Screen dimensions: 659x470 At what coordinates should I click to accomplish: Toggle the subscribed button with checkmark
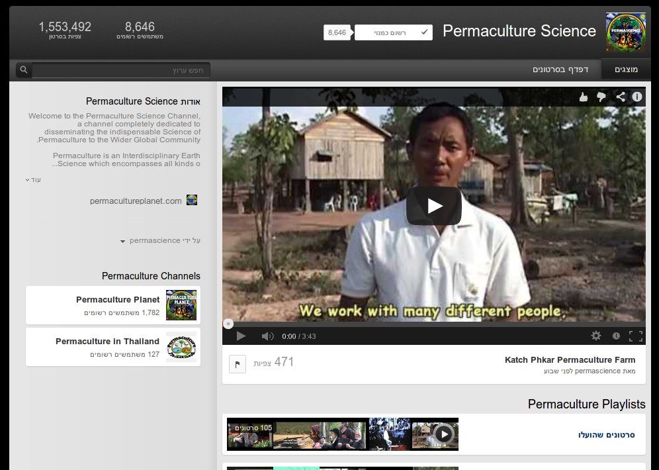[x=394, y=32]
